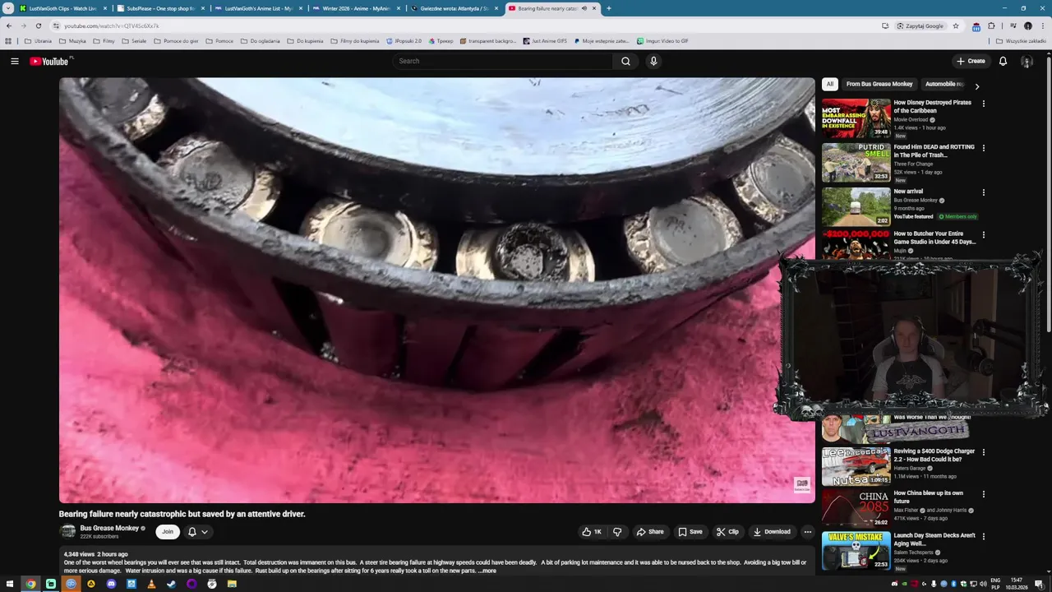Select the All filter chip
The width and height of the screenshot is (1052, 592).
[x=830, y=84]
